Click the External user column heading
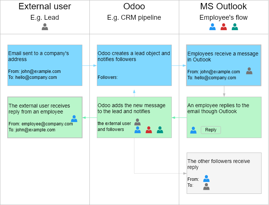The width and height of the screenshot is (269, 205). tap(45, 6)
